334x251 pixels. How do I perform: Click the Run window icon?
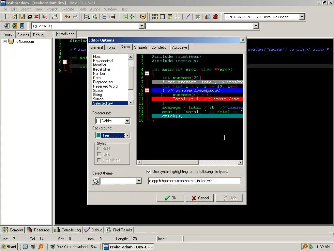[x=162, y=17]
